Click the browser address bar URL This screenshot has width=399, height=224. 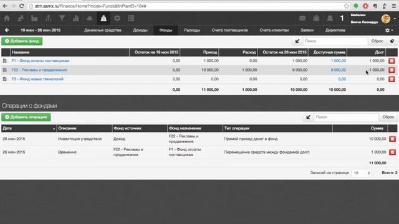pyautogui.click(x=90, y=6)
